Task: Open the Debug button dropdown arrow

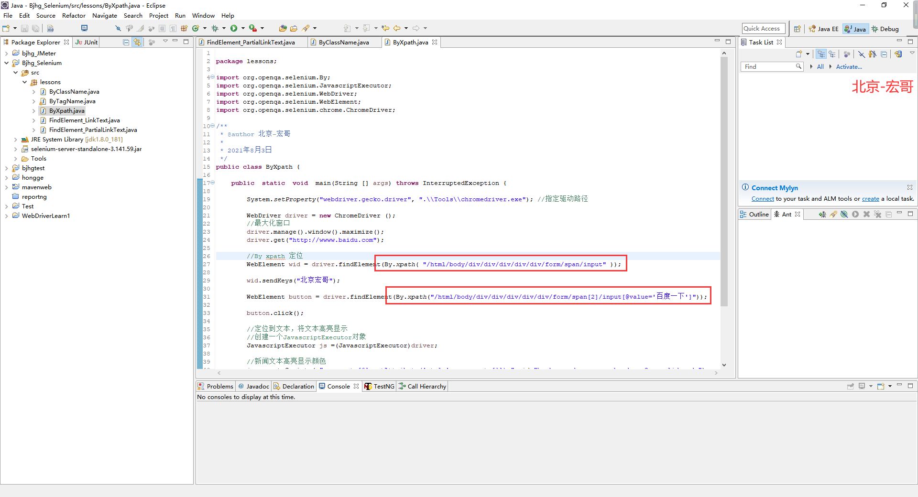Action: (224, 28)
